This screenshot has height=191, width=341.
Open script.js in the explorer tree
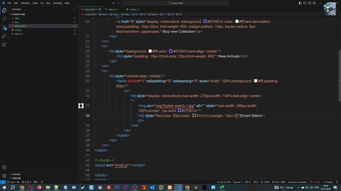click(18, 30)
